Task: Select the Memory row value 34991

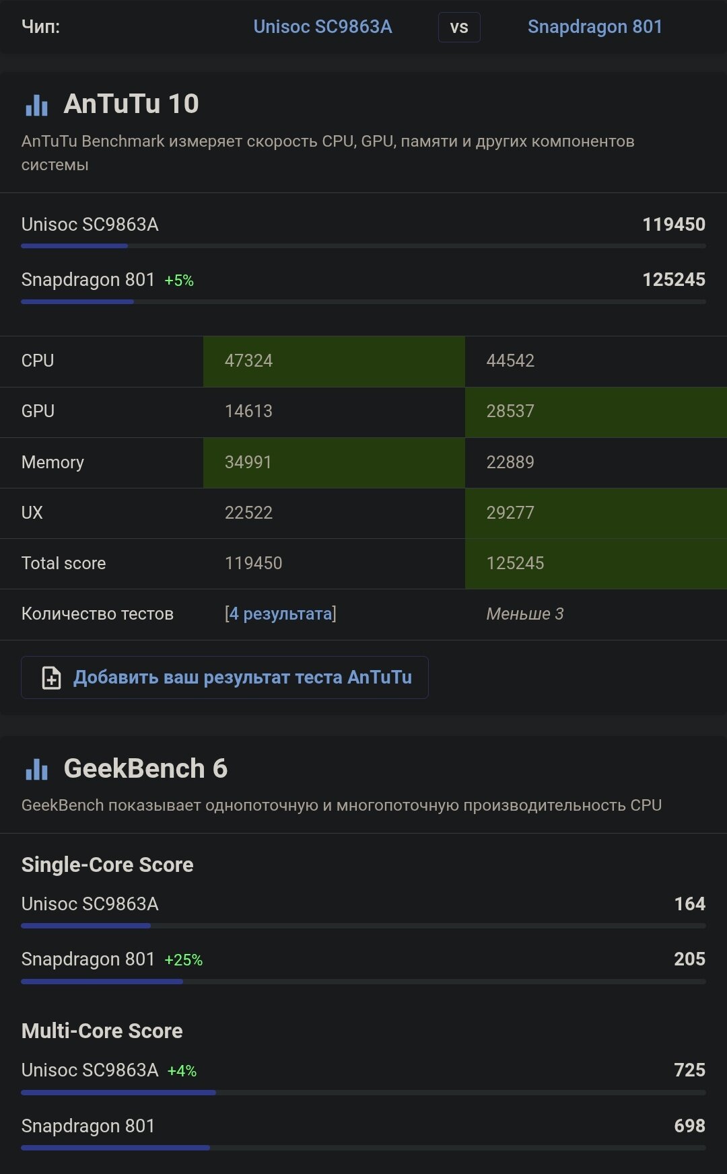Action: pyautogui.click(x=248, y=462)
